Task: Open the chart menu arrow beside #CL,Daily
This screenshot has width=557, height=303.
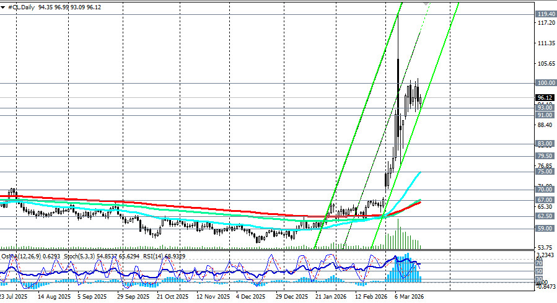Action: pos(3,7)
